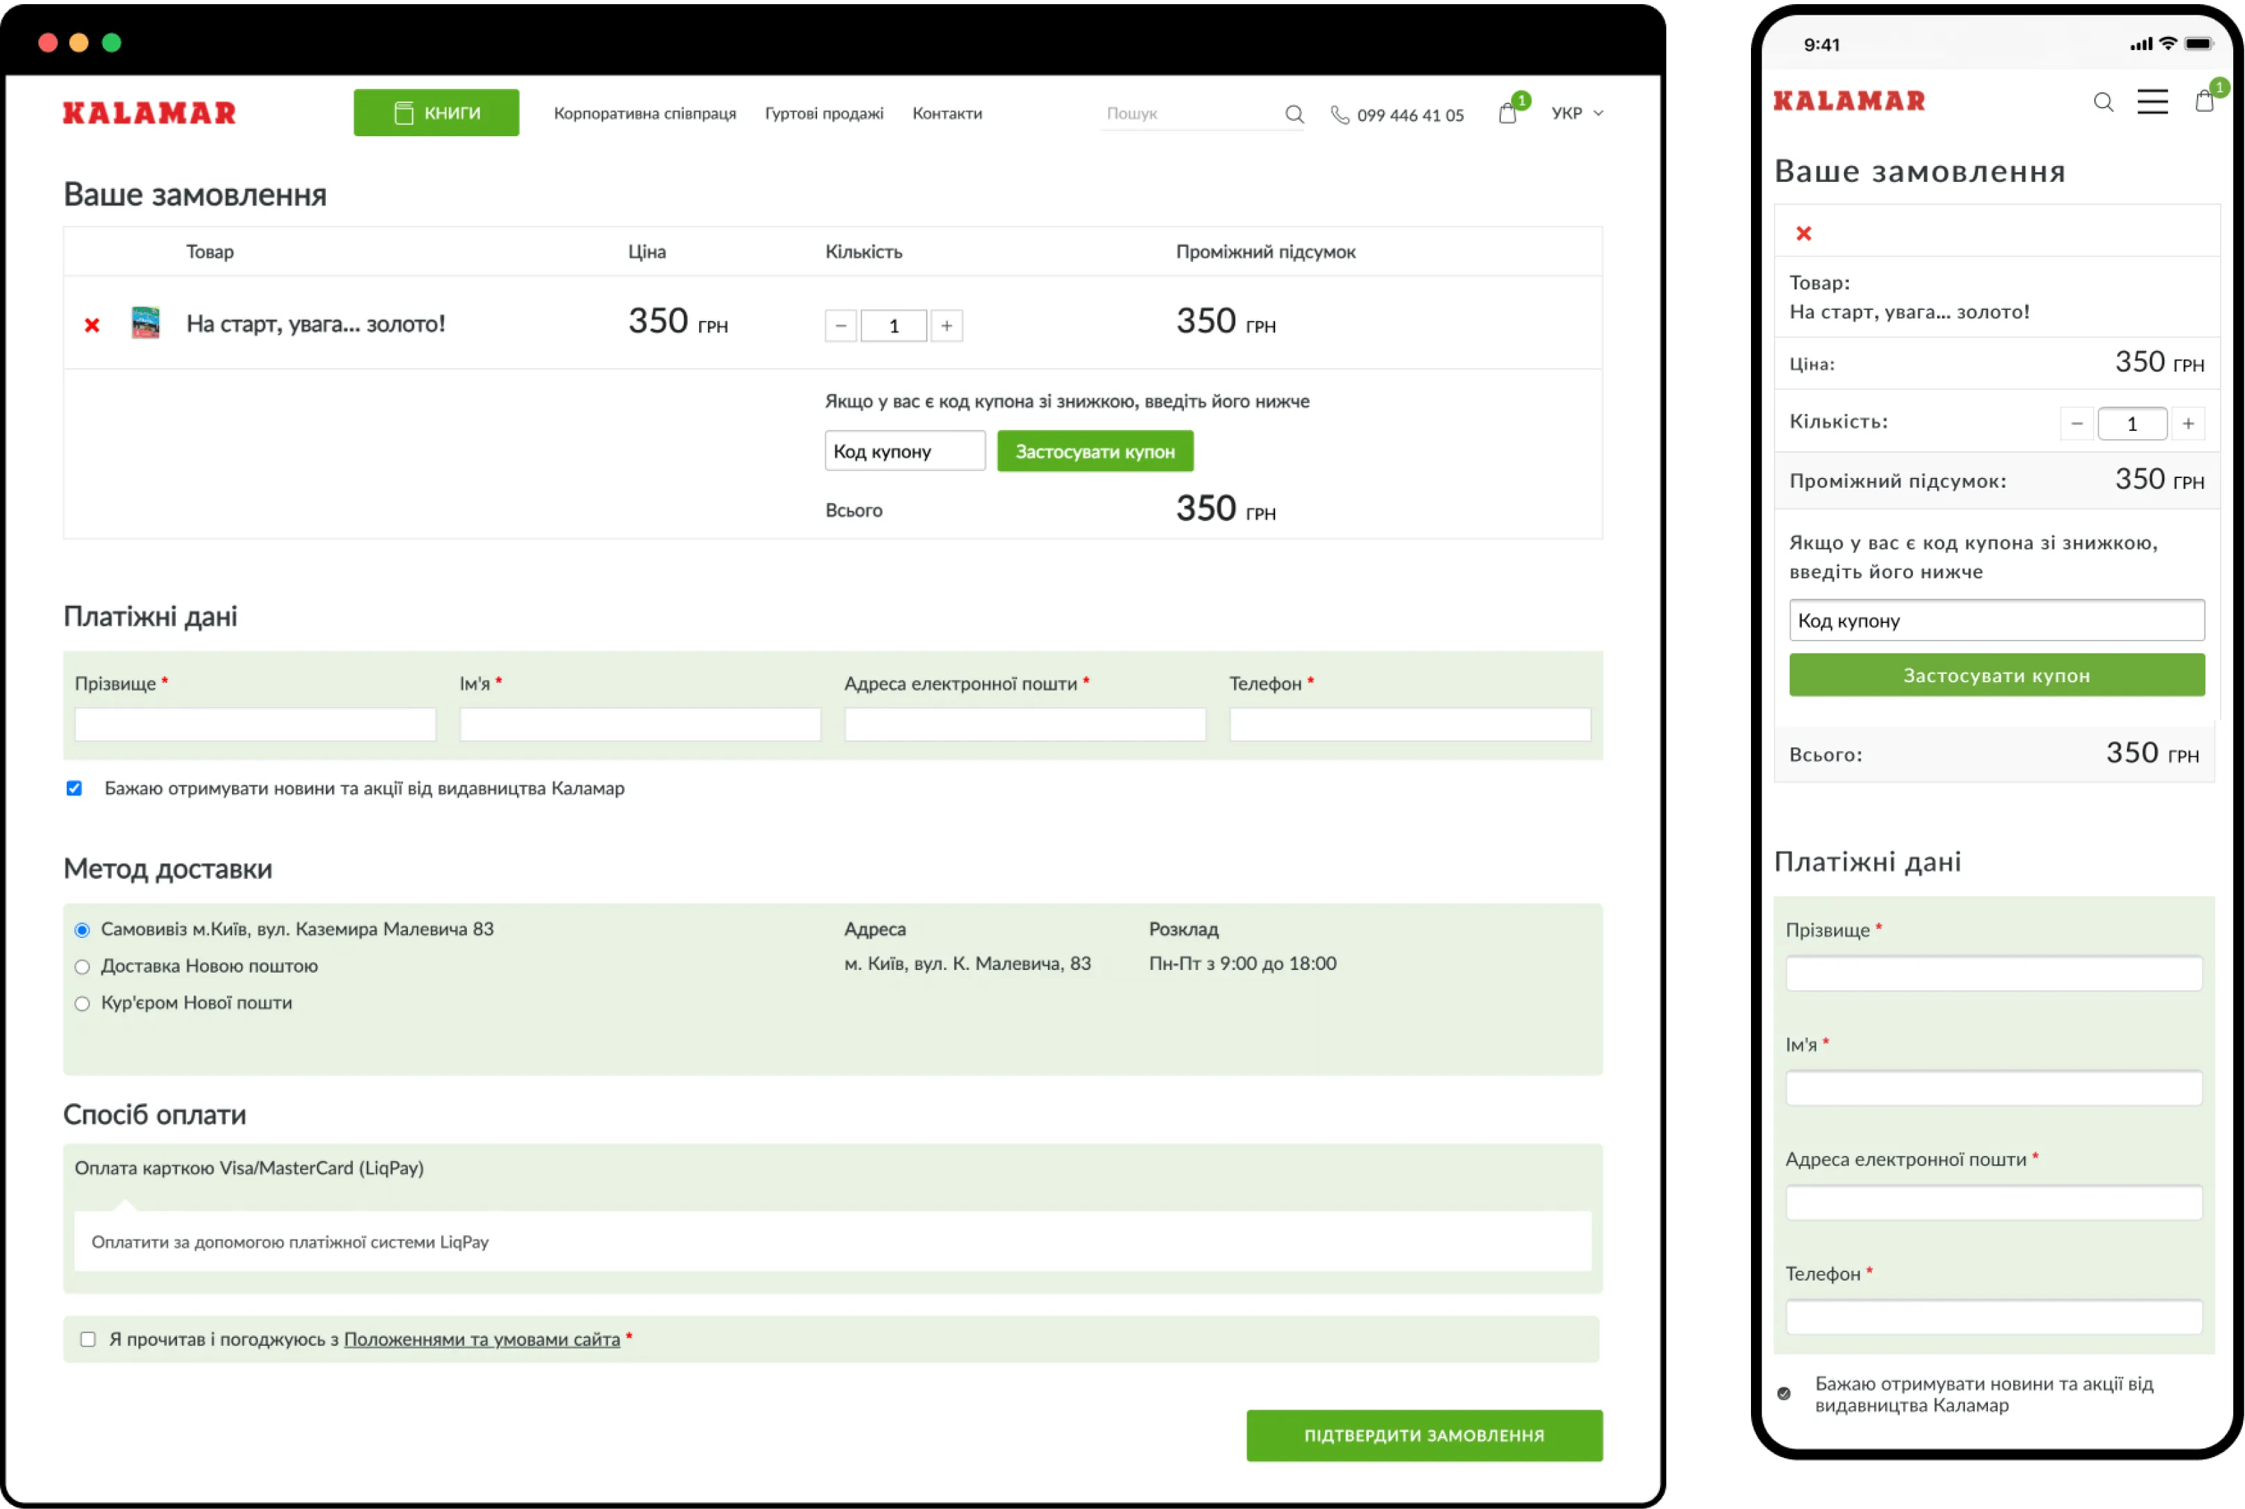Remove item with red X in desktop table

[x=92, y=325]
